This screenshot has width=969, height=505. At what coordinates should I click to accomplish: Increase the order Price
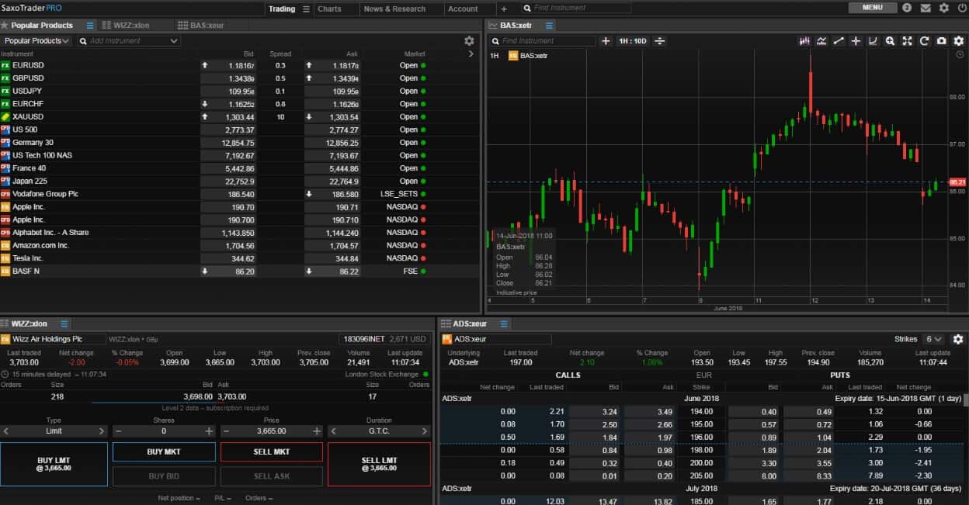317,431
